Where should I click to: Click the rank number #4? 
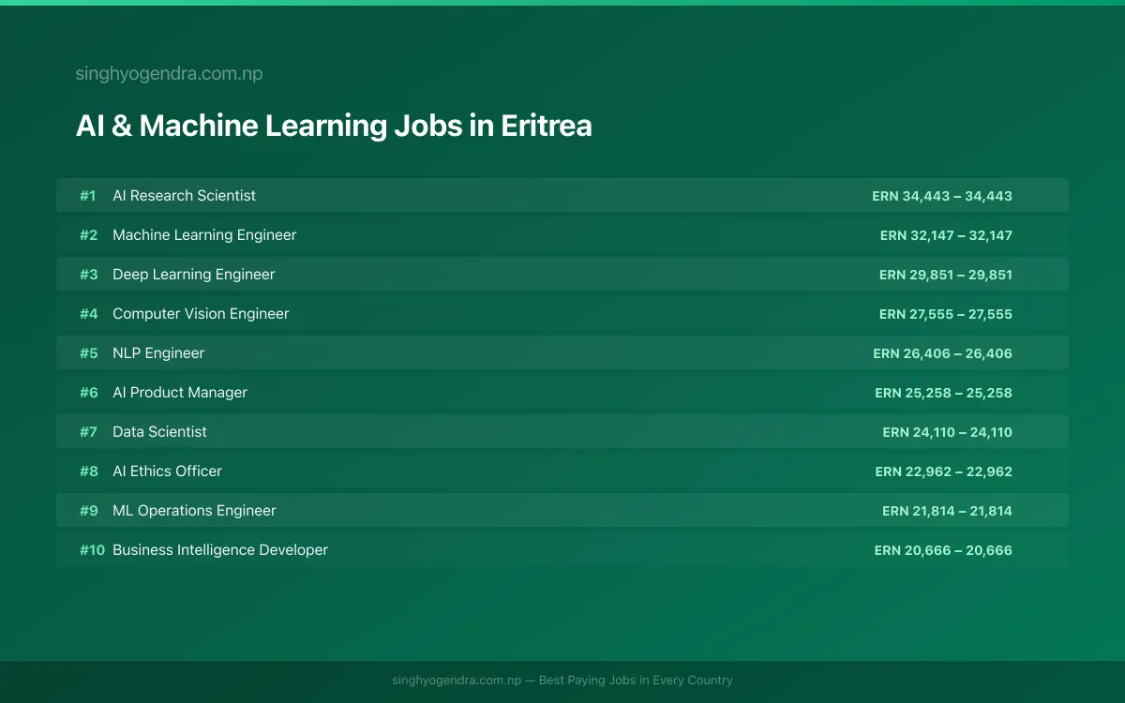pyautogui.click(x=88, y=314)
